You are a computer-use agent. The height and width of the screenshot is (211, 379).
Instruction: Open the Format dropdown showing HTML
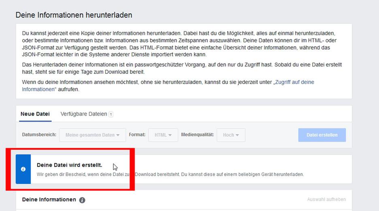[163, 135]
